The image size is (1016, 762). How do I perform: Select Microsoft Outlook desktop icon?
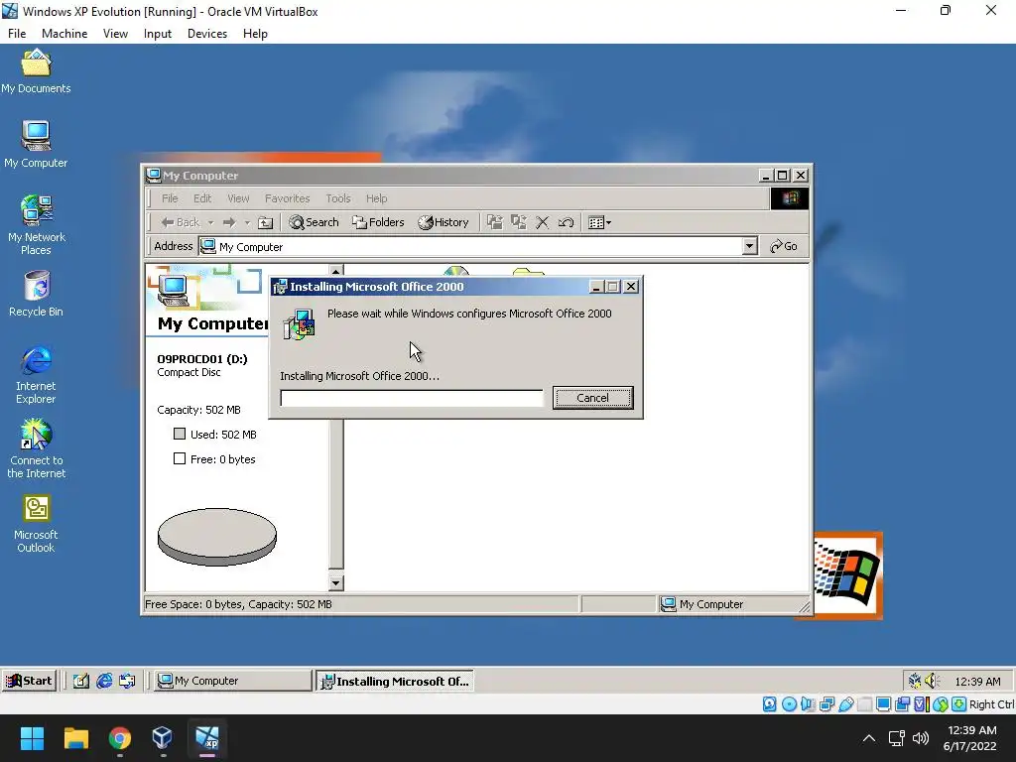click(37, 524)
